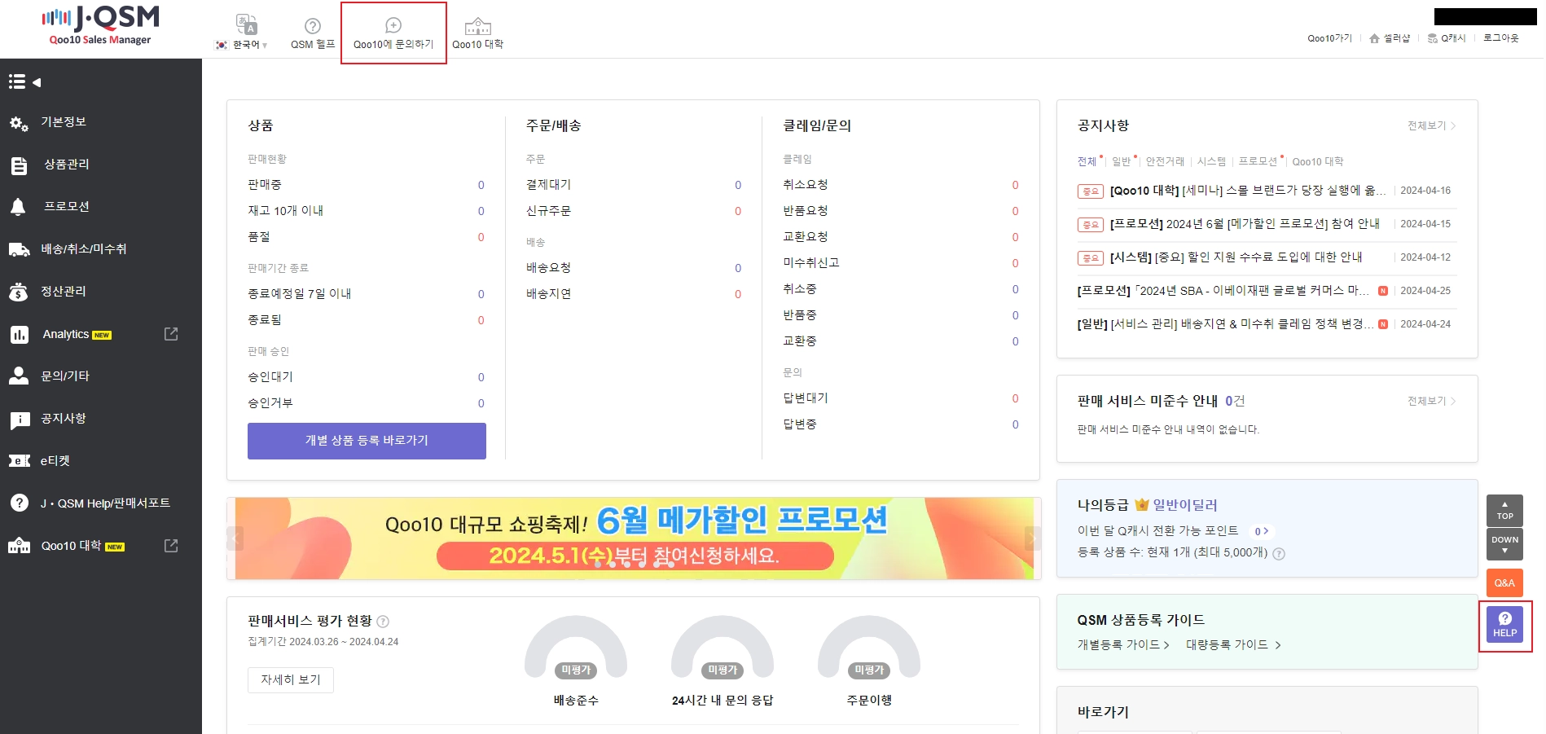This screenshot has width=1546, height=734.
Task: Open Q캐시 via the coin icon
Action: pyautogui.click(x=1433, y=38)
